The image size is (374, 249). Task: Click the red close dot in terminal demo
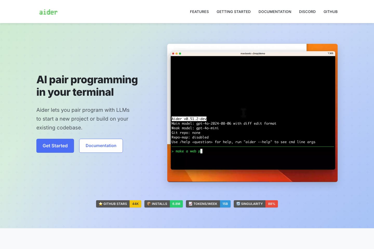[x=173, y=53]
